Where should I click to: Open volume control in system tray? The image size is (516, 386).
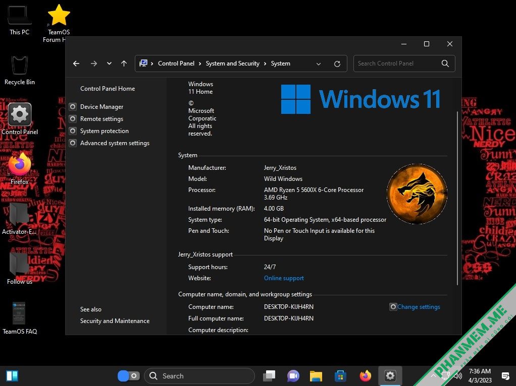click(x=458, y=376)
